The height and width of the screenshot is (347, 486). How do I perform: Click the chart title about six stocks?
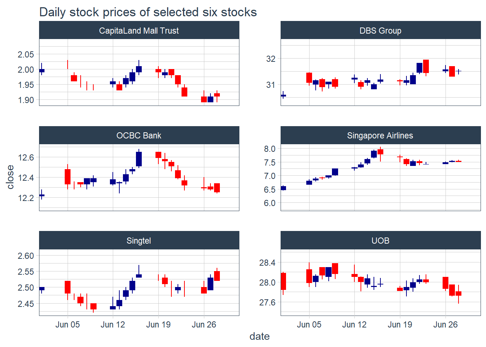(148, 12)
